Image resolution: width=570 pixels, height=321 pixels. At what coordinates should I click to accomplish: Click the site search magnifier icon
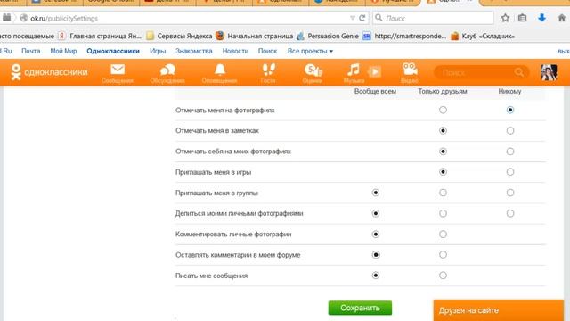tap(519, 72)
